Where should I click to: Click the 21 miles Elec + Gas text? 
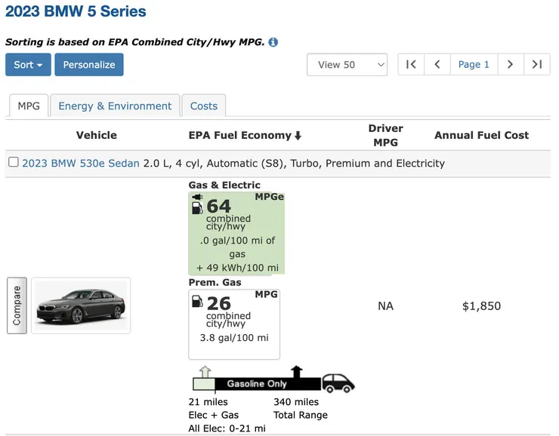(x=214, y=408)
